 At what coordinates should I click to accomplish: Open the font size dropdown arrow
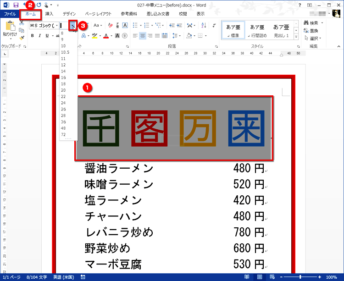click(72, 25)
